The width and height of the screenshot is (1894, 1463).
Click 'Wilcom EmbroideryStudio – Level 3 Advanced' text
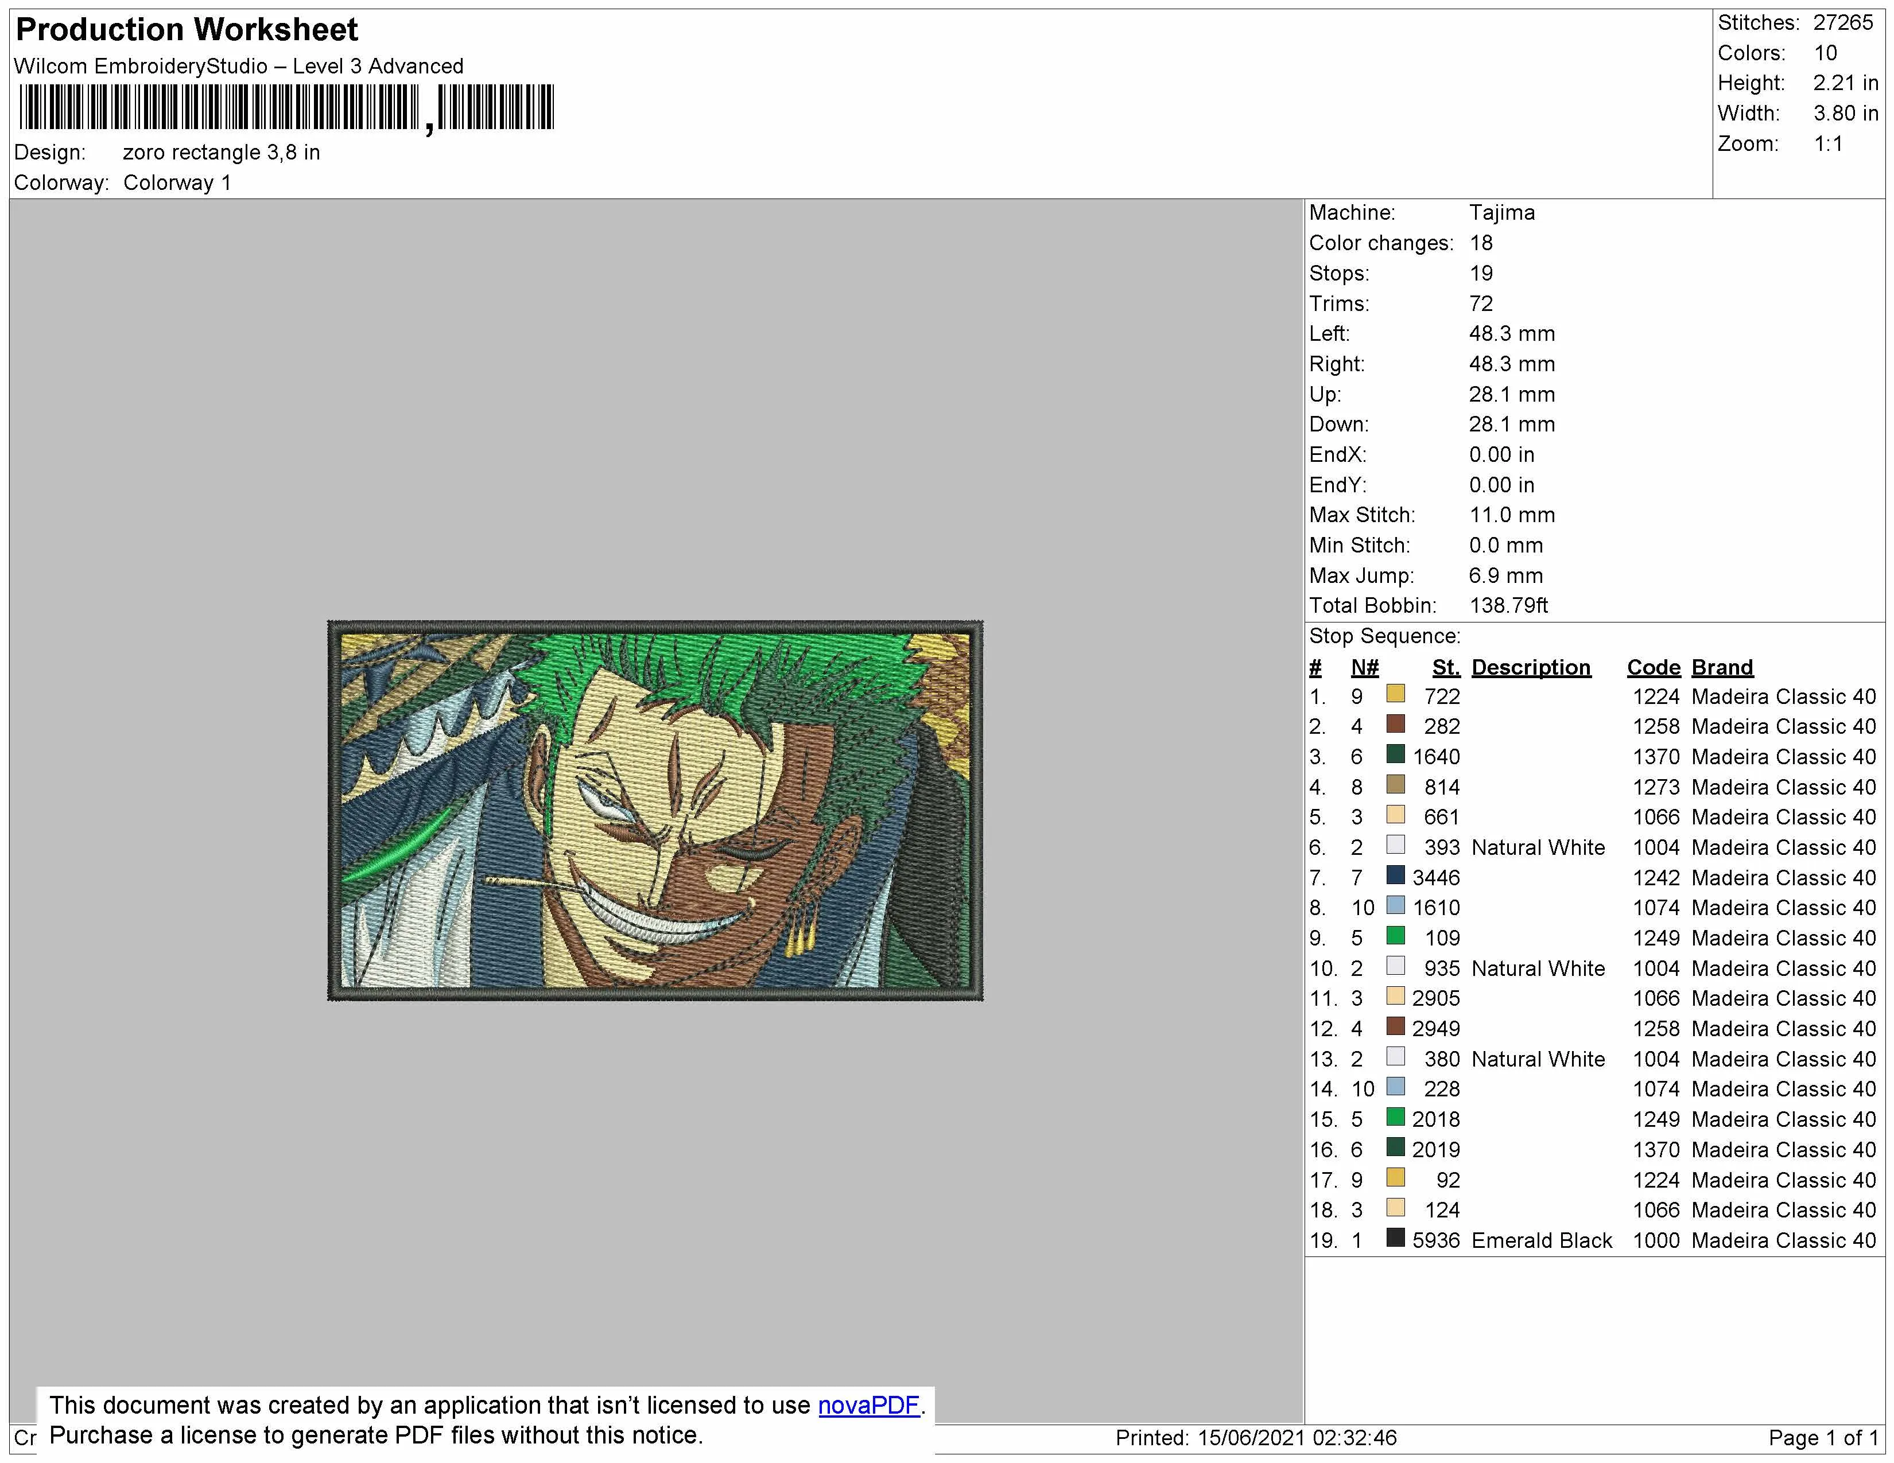(239, 66)
